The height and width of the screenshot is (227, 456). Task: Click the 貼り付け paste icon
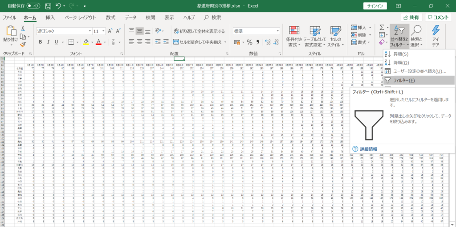click(11, 32)
